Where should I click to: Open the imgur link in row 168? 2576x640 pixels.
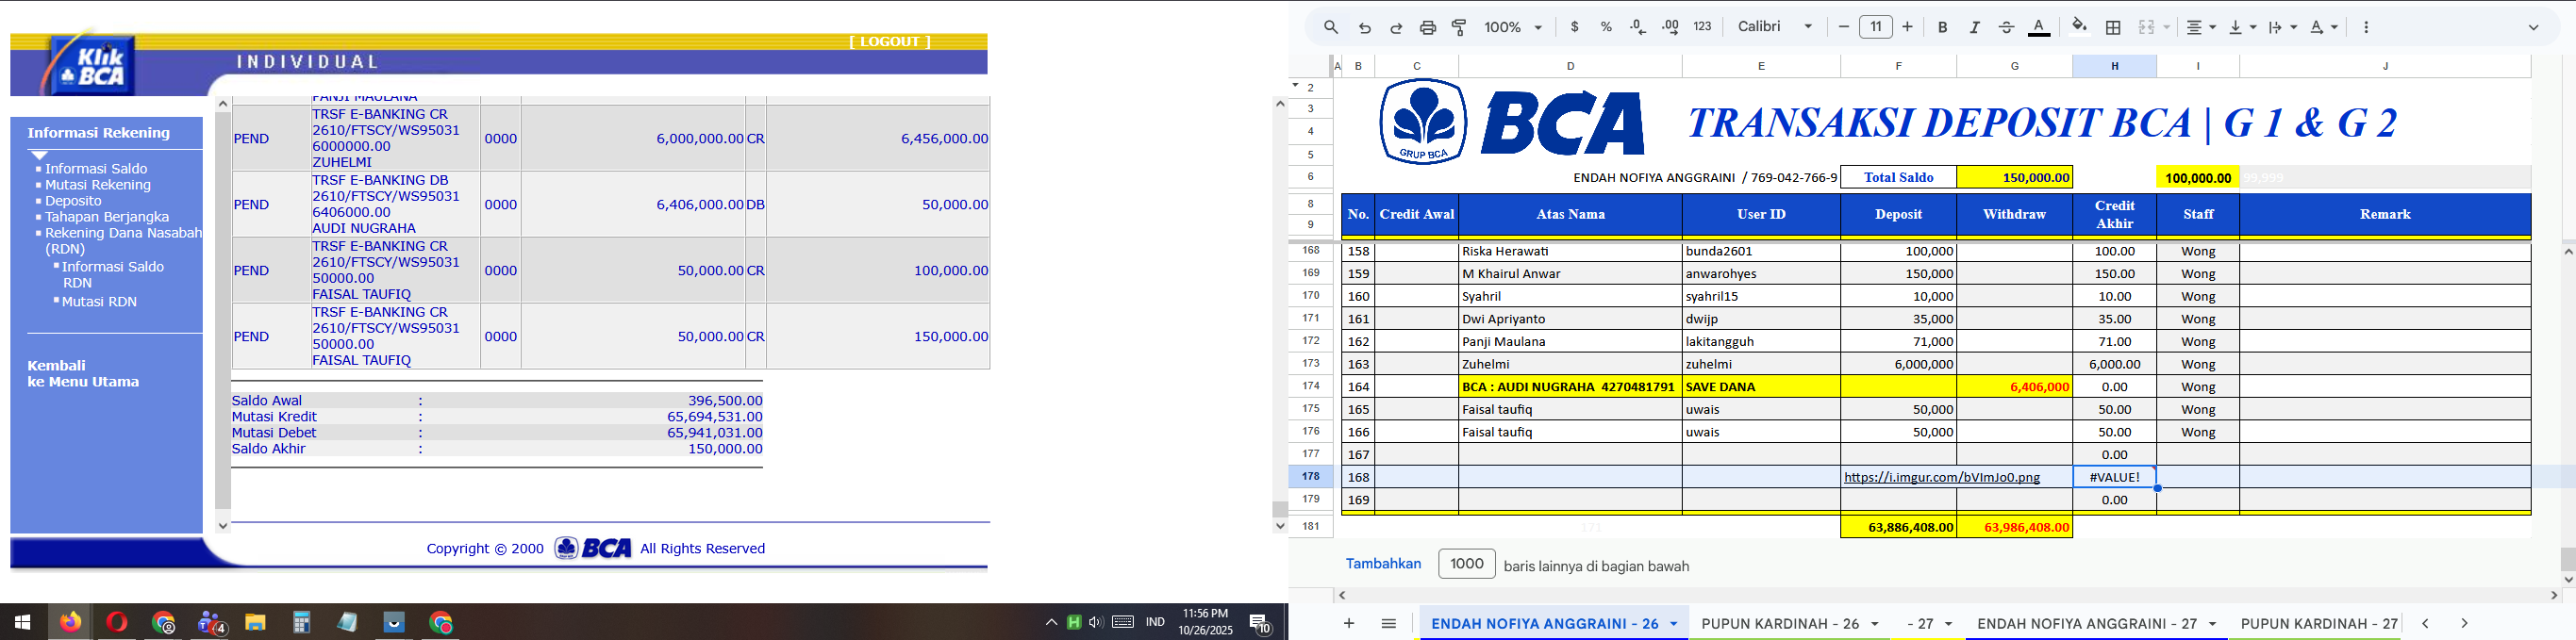coord(1941,477)
